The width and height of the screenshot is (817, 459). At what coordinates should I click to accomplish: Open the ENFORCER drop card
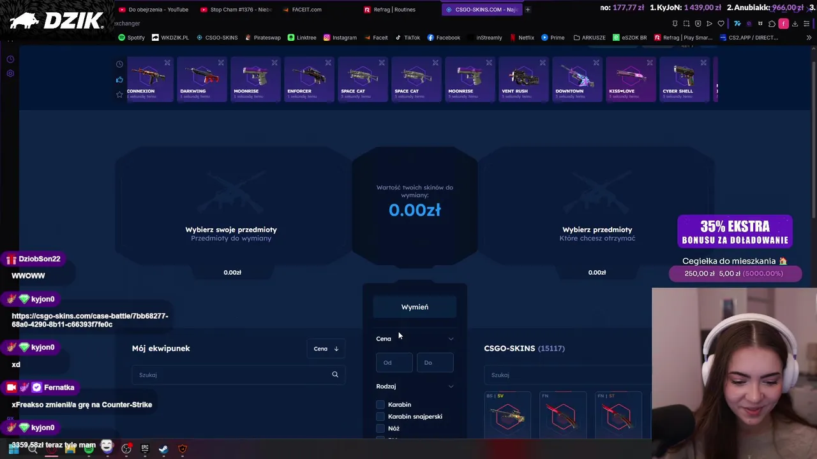(x=309, y=79)
